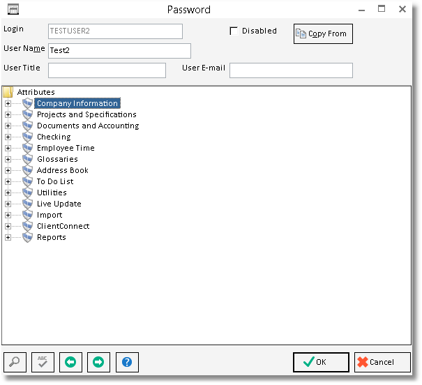Click the shield icon beside Live Update
Image resolution: width=422 pixels, height=385 pixels.
[27, 204]
